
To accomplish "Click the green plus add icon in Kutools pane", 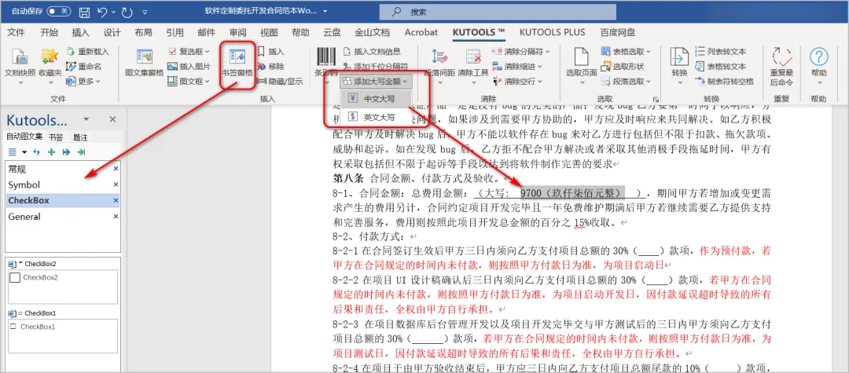I will tap(51, 152).
